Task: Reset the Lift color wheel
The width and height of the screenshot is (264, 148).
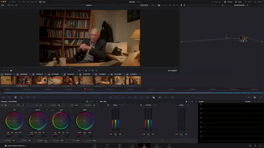Action: (x=23, y=110)
